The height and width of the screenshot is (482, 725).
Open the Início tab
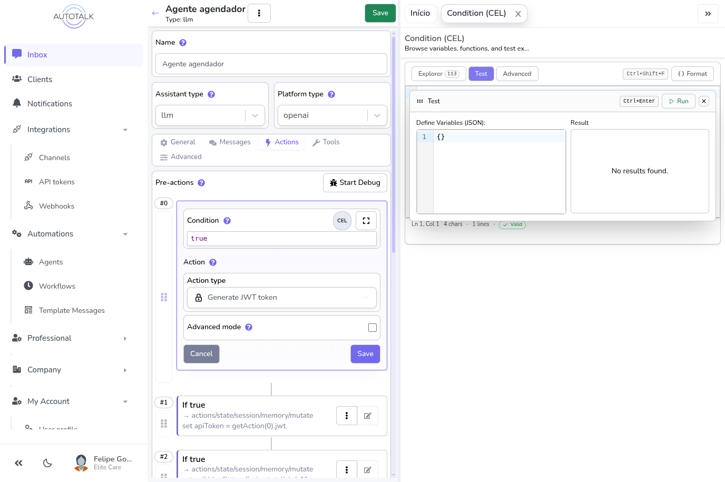(420, 13)
